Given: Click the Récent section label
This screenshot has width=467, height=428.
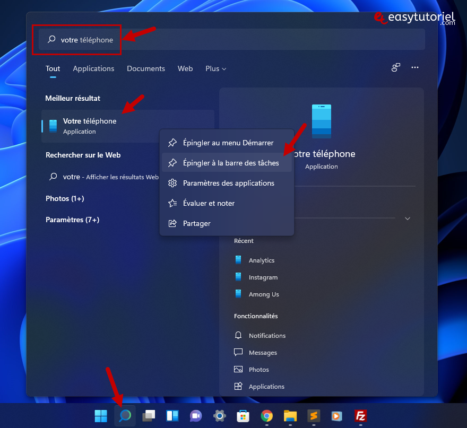Looking at the screenshot, I should (x=244, y=241).
